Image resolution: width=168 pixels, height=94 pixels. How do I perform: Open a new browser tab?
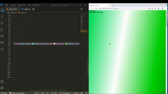(112, 5)
